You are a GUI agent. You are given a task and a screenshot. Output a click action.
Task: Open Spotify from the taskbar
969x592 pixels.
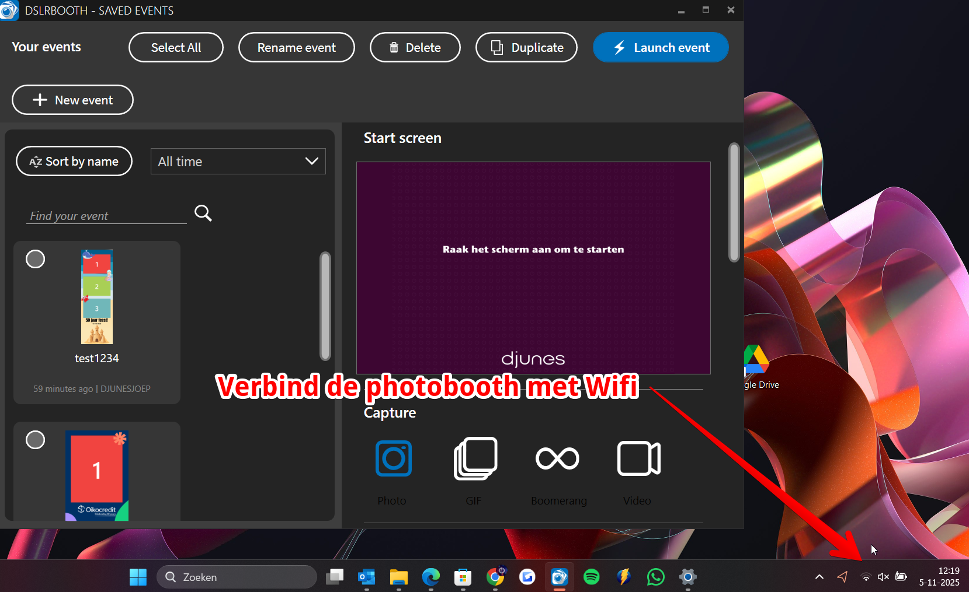click(x=592, y=577)
